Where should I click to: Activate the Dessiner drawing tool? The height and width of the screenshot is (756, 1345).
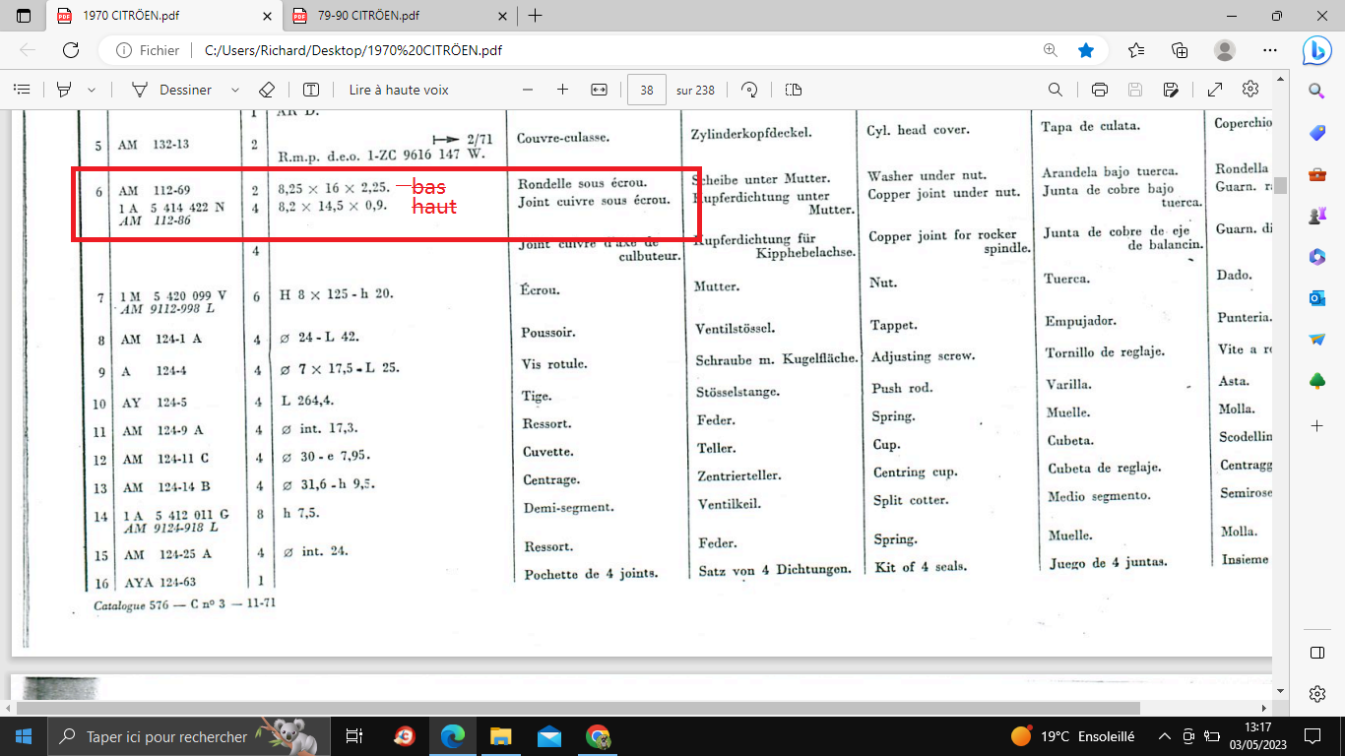click(172, 90)
